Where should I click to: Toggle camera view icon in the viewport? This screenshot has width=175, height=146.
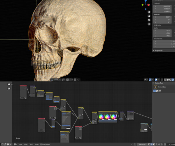[x=149, y=20]
